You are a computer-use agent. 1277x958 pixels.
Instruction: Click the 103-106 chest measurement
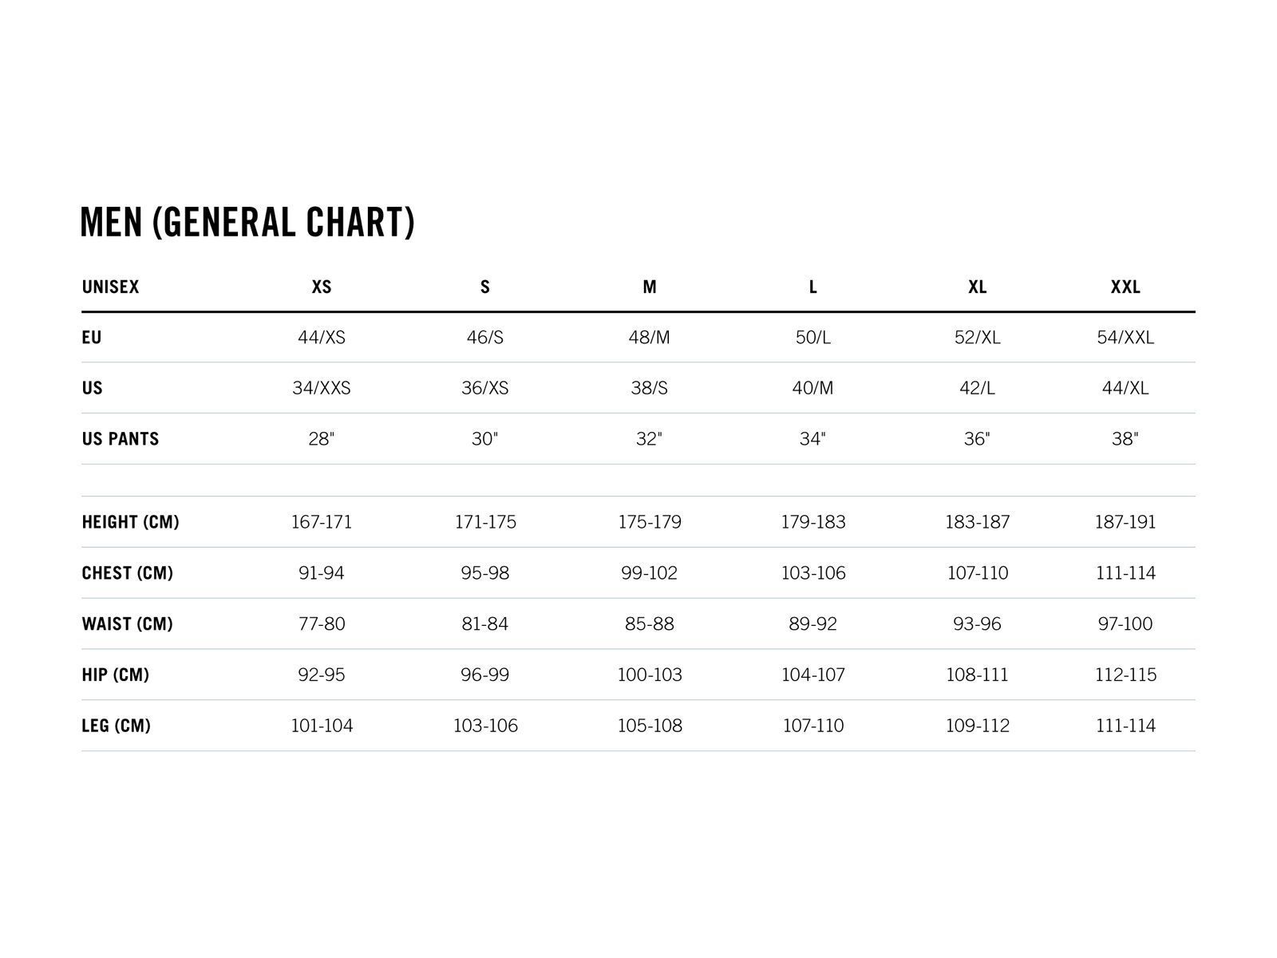pyautogui.click(x=812, y=572)
